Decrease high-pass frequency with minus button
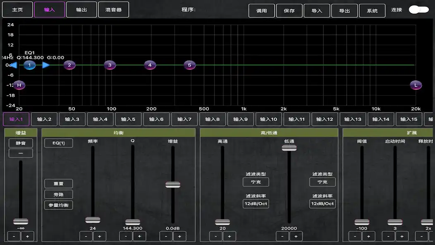The height and width of the screenshot is (245, 435). [216, 236]
